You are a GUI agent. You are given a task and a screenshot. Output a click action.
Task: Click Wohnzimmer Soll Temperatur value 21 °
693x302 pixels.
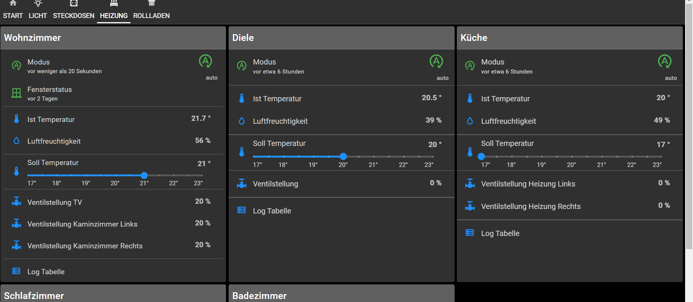pos(204,164)
